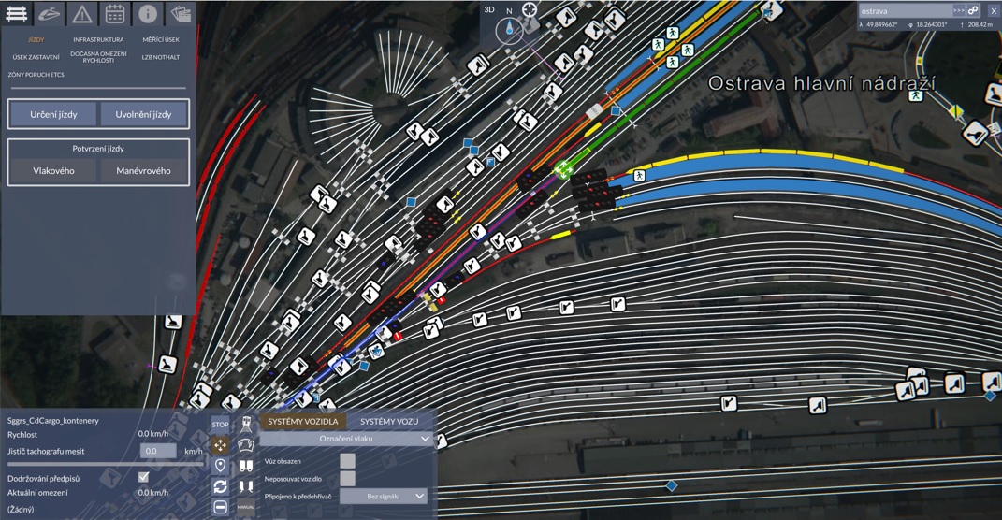Check the Neposouvat vozidlo checkbox
The image size is (1002, 520).
[x=347, y=478]
